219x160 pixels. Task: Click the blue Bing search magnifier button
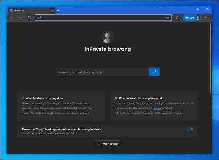pos(154,72)
